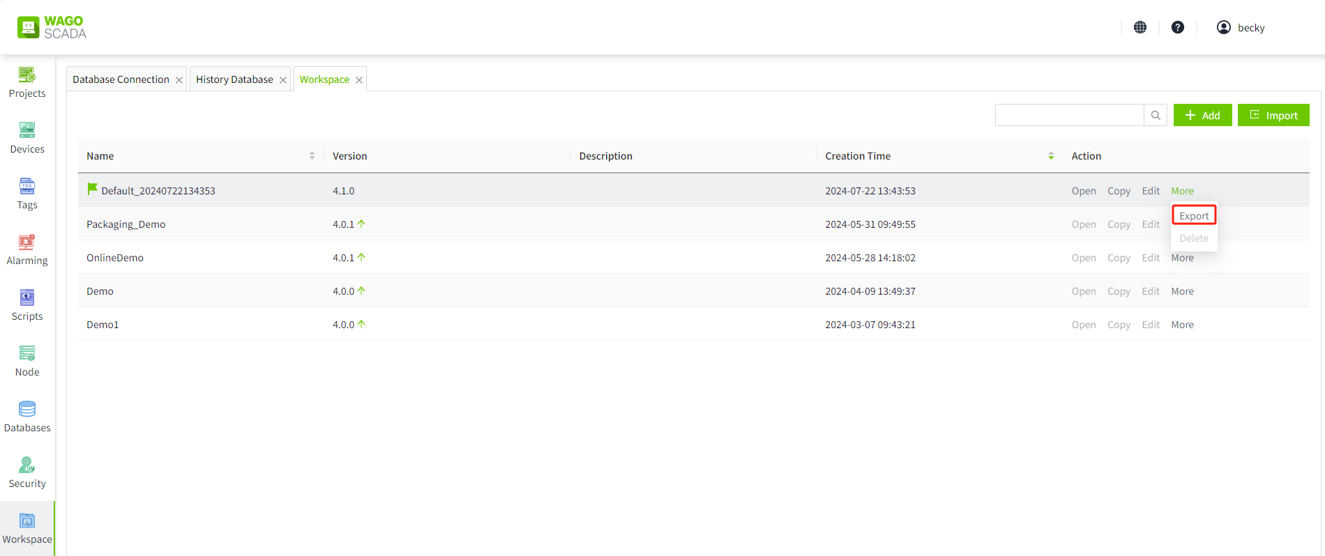Focus the workspace search input field
This screenshot has width=1325, height=556.
[1069, 115]
